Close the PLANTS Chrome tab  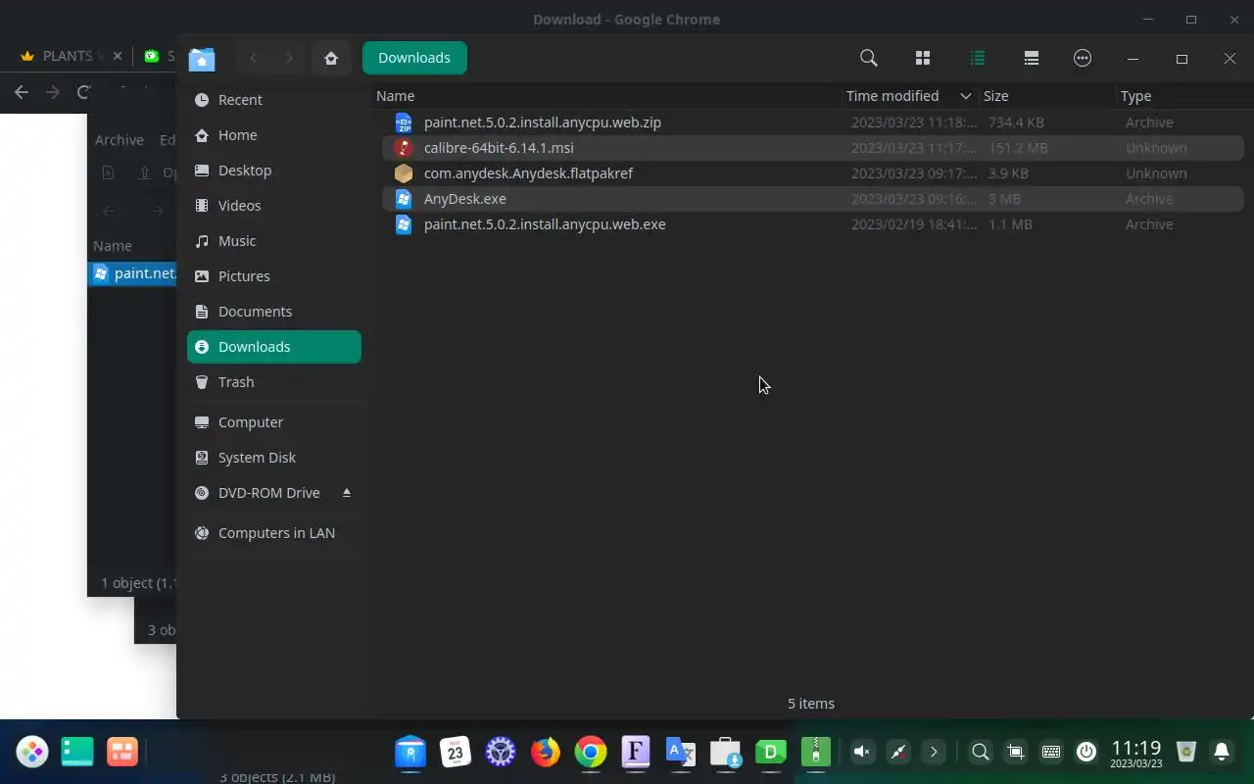pyautogui.click(x=118, y=56)
